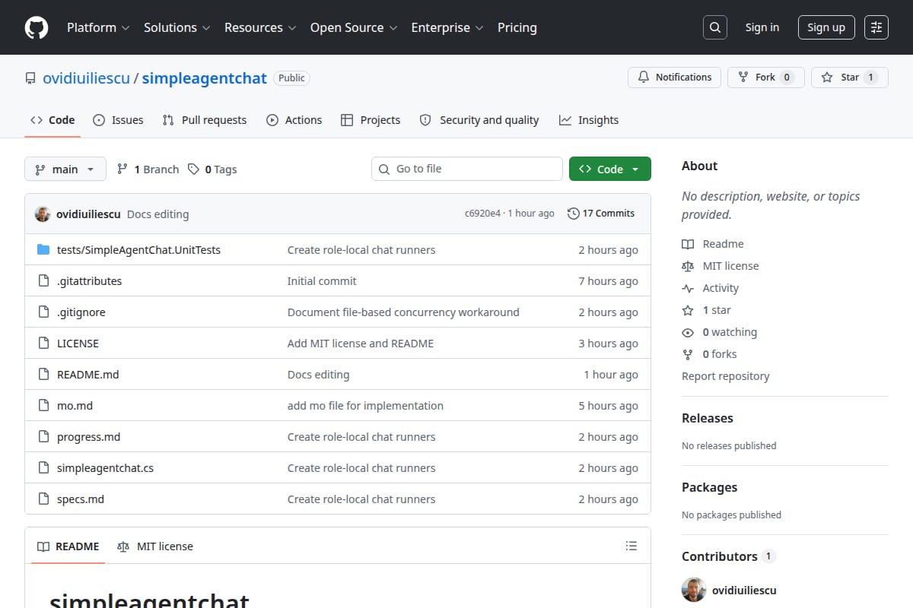Open the simpleagentchat repository name link
This screenshot has height=608, width=913.
[x=205, y=78]
